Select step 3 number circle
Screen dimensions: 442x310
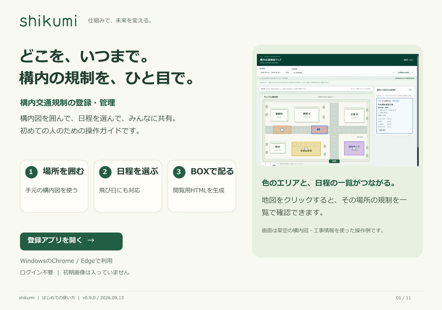click(179, 172)
